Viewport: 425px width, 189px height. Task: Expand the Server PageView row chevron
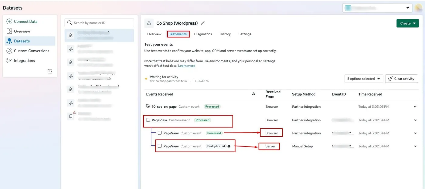point(415,146)
